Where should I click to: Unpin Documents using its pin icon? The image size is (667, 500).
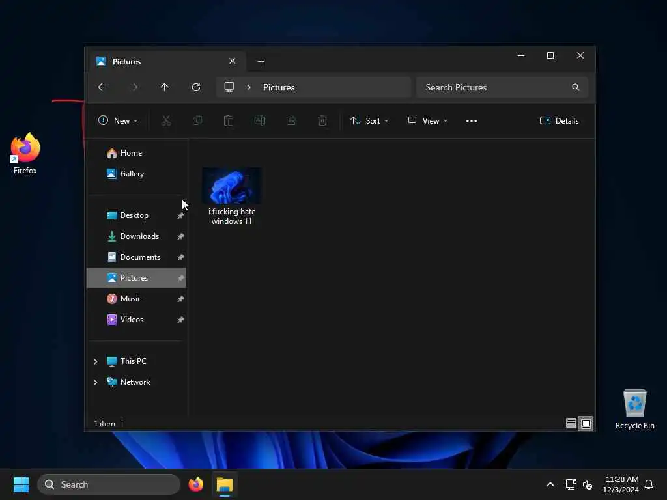[181, 257]
